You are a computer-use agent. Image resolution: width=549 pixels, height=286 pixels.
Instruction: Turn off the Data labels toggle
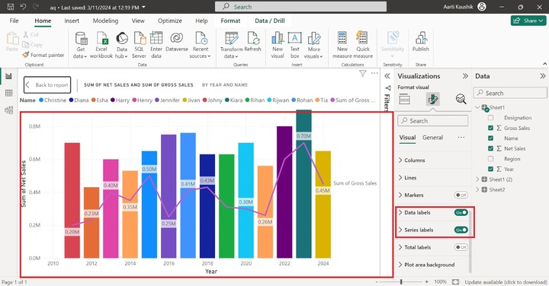tap(461, 212)
